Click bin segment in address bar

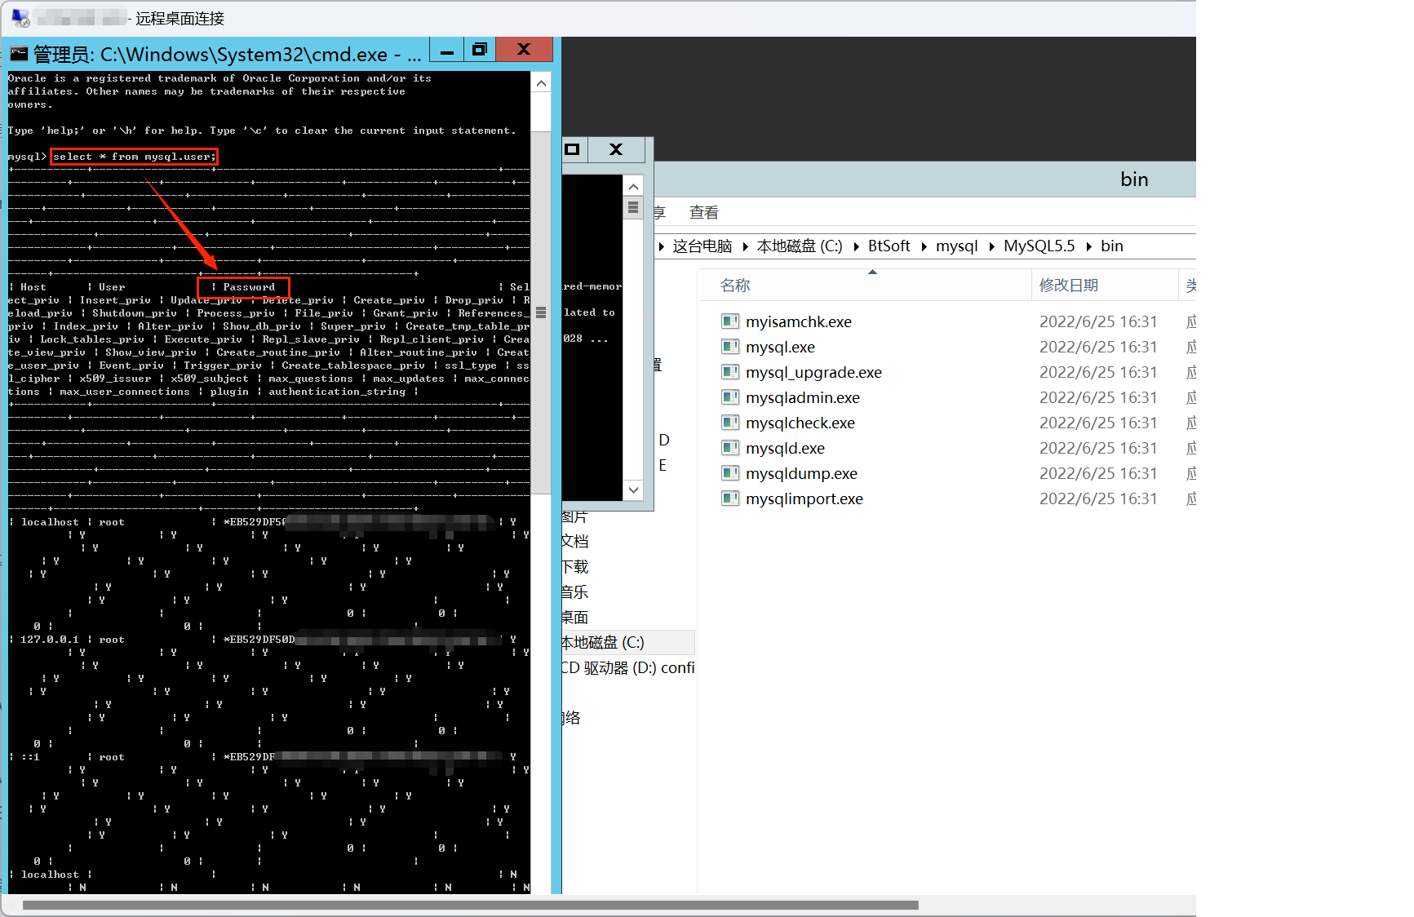pos(1112,246)
